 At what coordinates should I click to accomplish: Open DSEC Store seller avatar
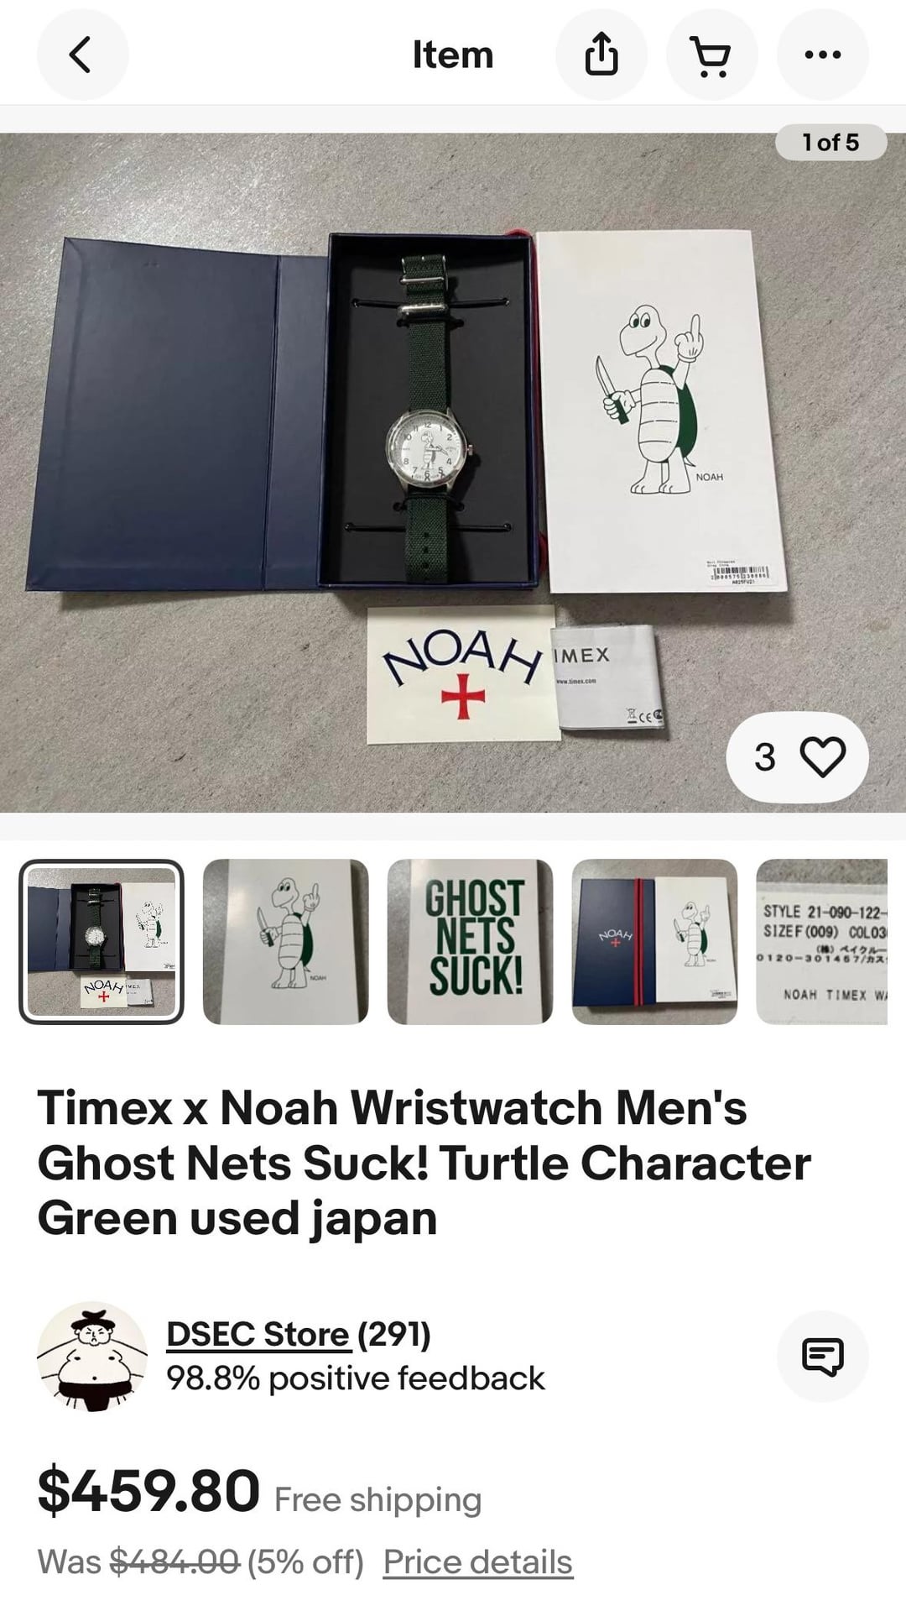click(x=92, y=1356)
